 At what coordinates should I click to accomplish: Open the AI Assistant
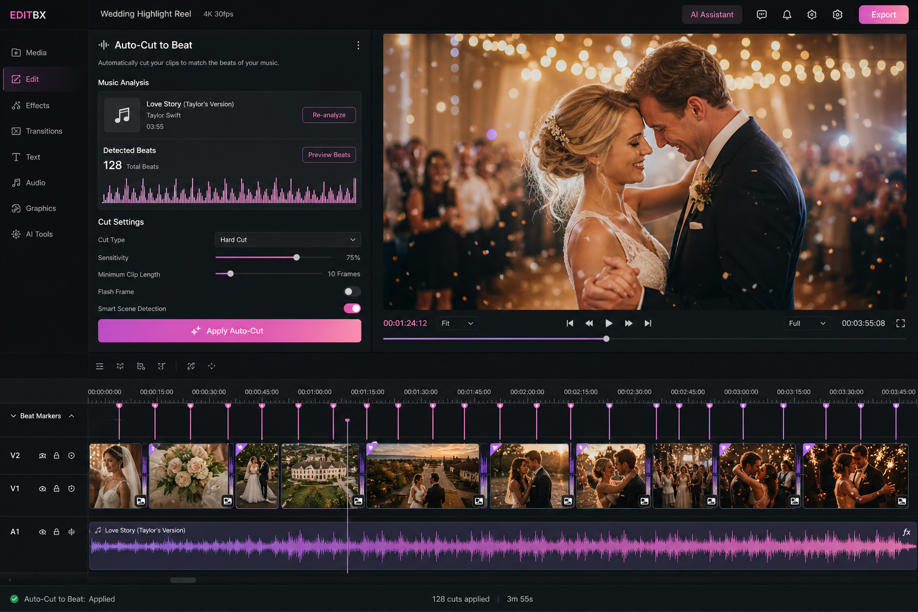[x=712, y=15]
